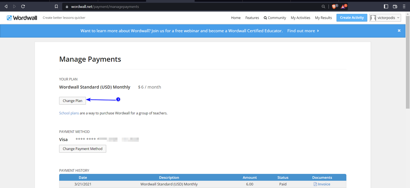The height and width of the screenshot is (188, 410).
Task: Click the Change Plan button
Action: 73,101
